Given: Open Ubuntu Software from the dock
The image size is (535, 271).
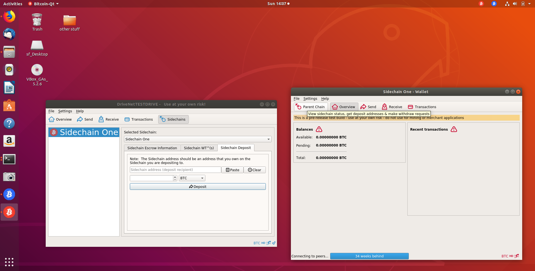Looking at the screenshot, I should tap(9, 106).
